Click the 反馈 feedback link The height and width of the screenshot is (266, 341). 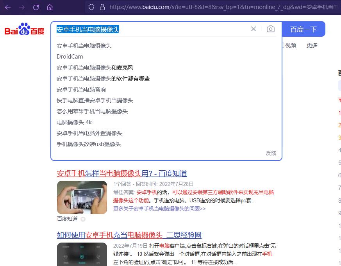tap(271, 153)
